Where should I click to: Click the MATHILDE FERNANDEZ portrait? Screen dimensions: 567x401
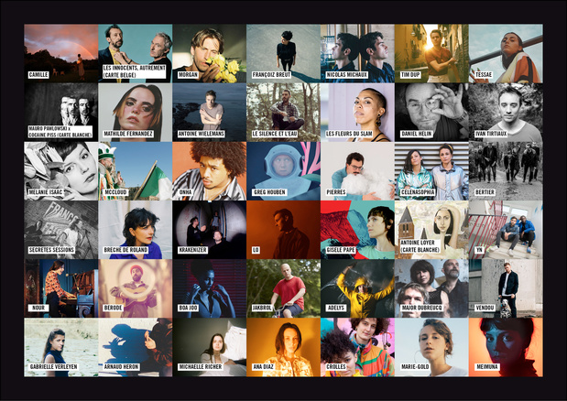(136, 113)
